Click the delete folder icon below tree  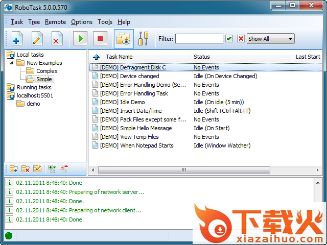(x=26, y=169)
